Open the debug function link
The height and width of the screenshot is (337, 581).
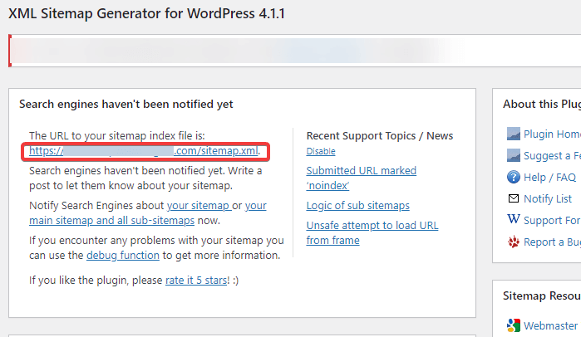coord(123,256)
